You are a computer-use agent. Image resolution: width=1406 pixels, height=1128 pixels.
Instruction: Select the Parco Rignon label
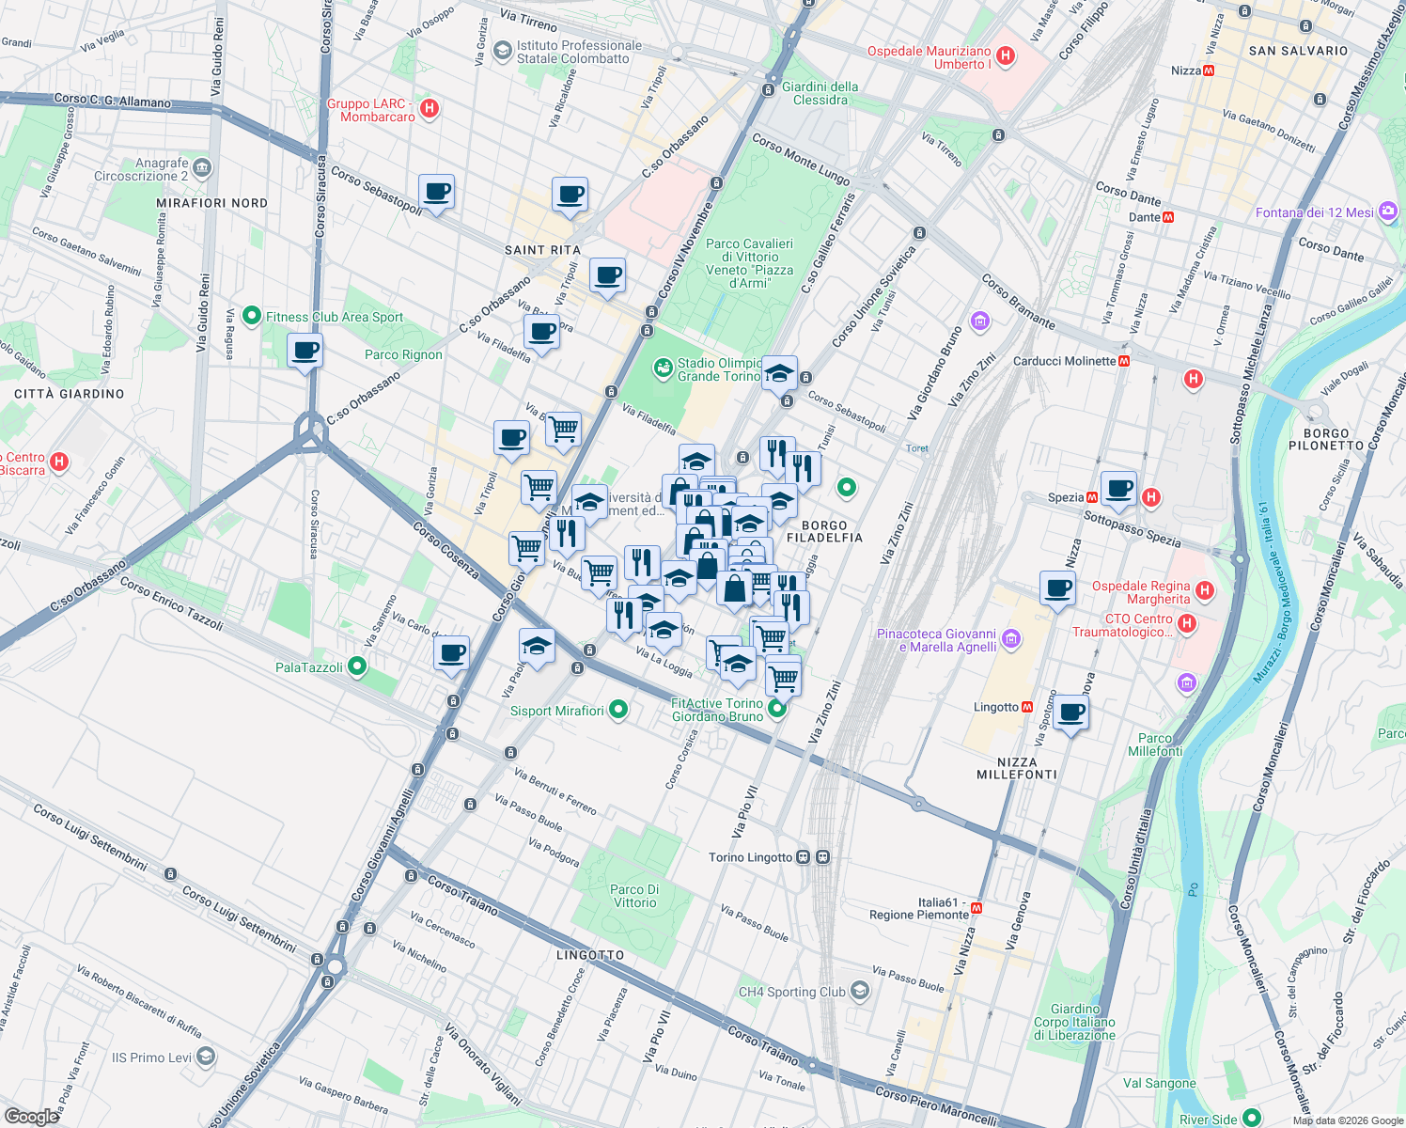point(403,354)
